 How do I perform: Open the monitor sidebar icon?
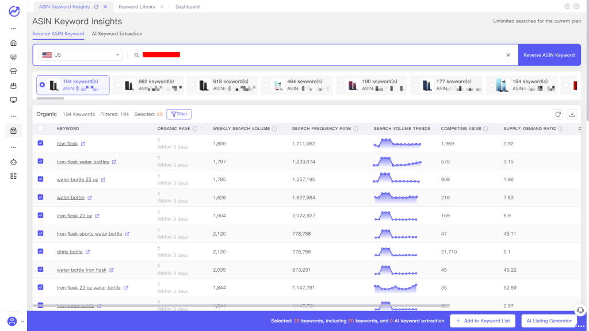pos(14,100)
